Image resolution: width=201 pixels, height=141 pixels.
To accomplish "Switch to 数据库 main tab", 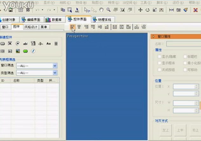I will pos(55,20).
